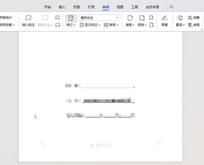204x165 pixels.
Task: Toggle 修订 track changes button
Action: tap(71, 18)
